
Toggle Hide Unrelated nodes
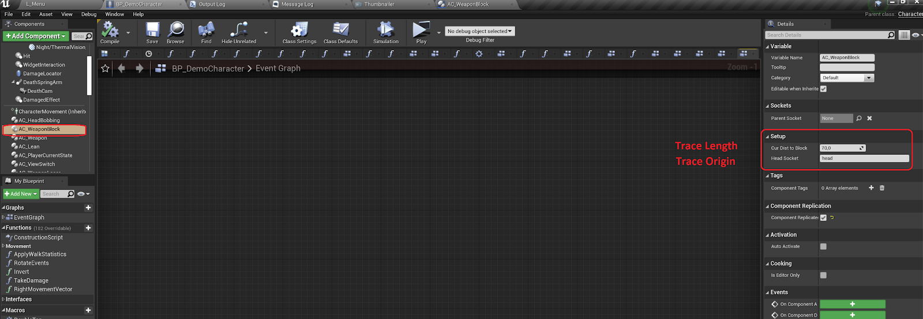[x=239, y=33]
